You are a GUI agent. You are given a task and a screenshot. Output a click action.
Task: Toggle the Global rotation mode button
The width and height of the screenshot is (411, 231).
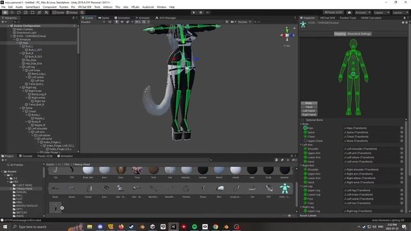[72, 12]
